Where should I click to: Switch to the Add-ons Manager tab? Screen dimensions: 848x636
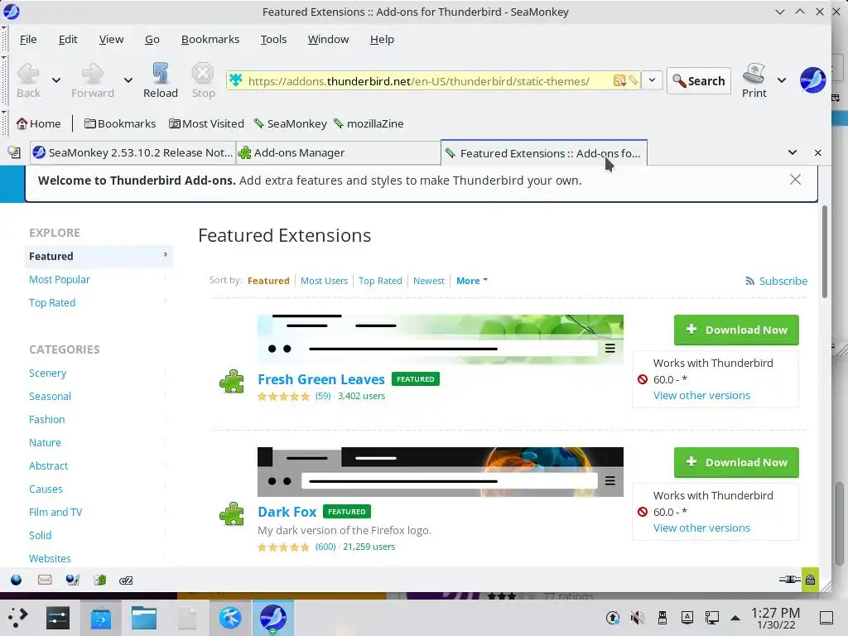[339, 153]
